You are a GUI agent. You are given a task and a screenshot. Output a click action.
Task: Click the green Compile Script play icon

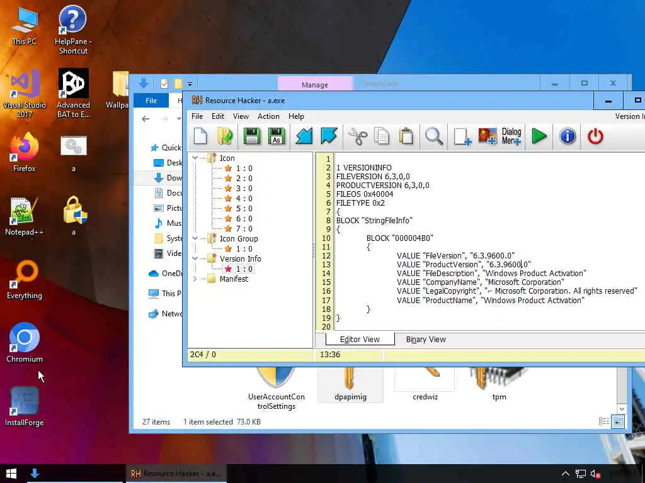pyautogui.click(x=539, y=136)
